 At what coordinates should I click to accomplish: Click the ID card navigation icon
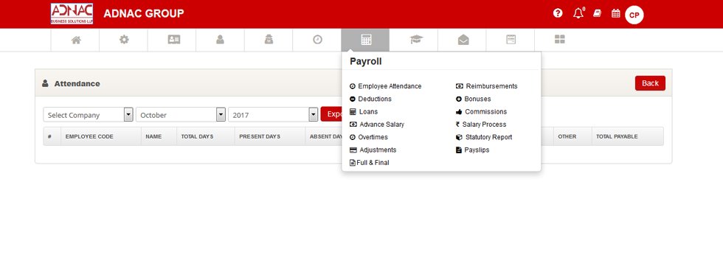click(x=174, y=40)
